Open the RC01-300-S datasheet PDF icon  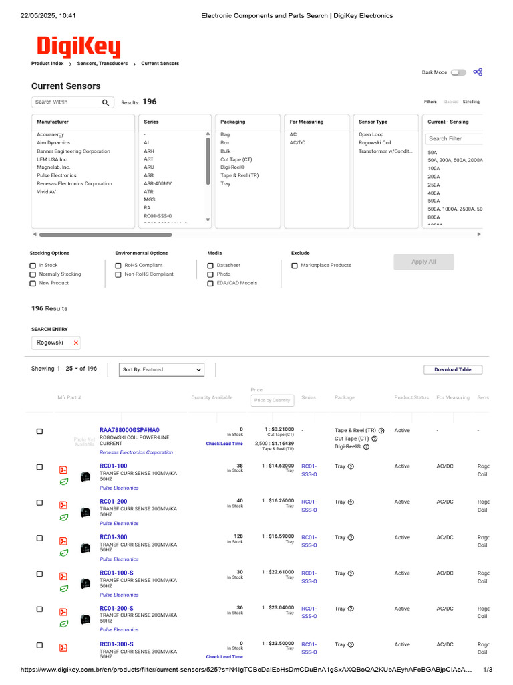pos(63,648)
